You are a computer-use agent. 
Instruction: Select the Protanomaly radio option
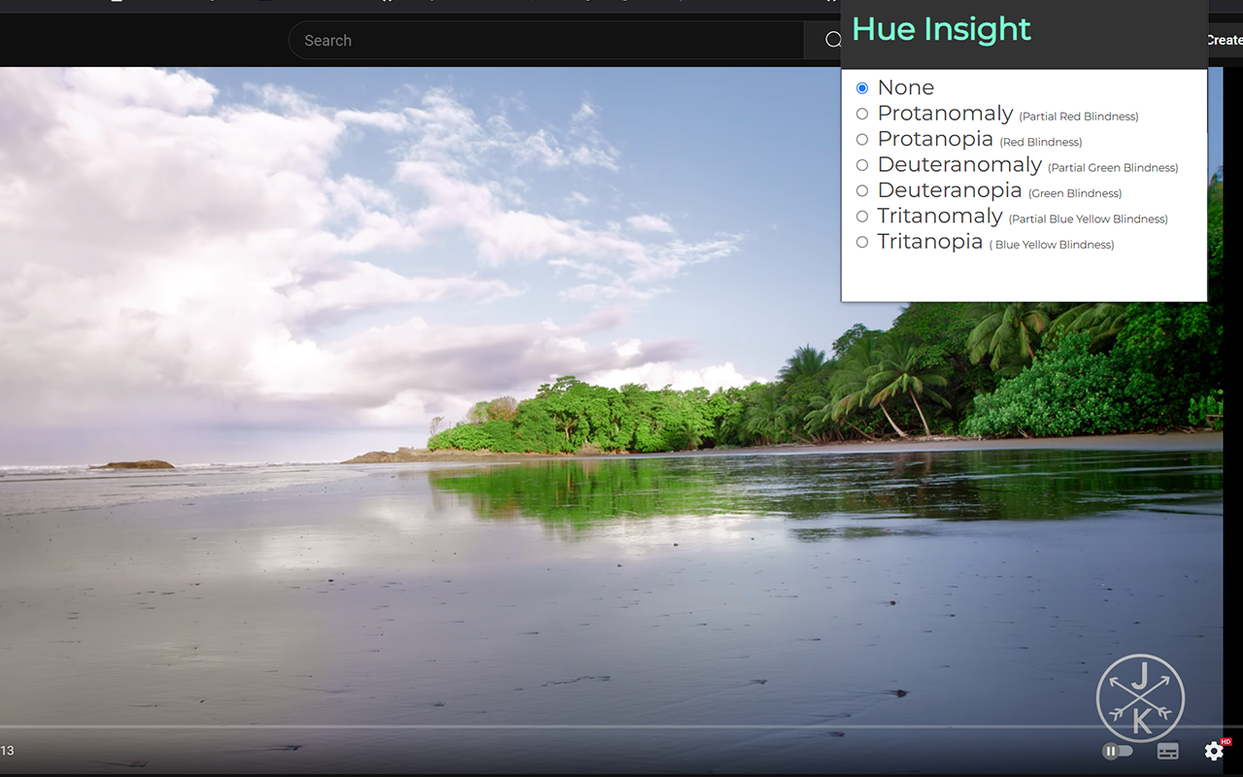pyautogui.click(x=861, y=114)
